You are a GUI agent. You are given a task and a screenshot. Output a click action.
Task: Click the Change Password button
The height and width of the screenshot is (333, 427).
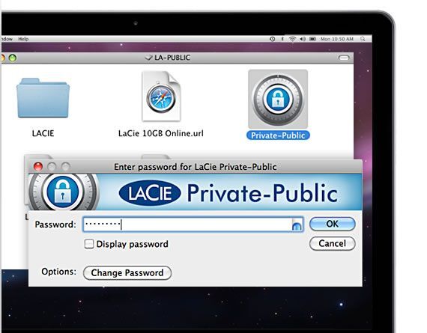pyautogui.click(x=127, y=272)
